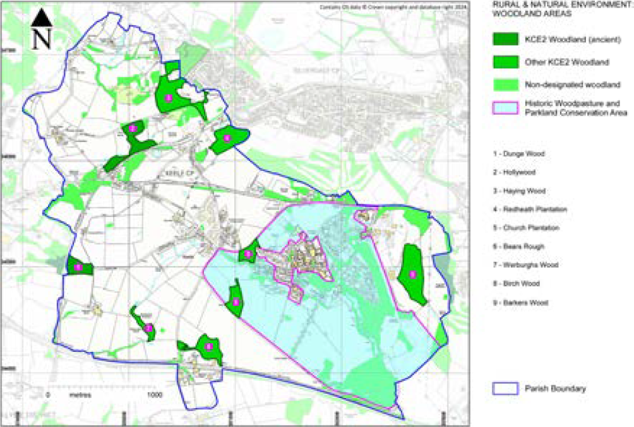
Task: Click '2 - Hollywood' in the list
Action: (514, 172)
